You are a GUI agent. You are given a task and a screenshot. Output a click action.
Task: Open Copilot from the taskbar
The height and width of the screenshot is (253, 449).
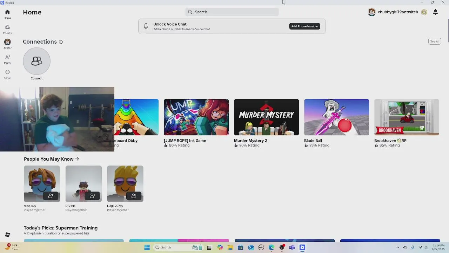tap(220, 247)
